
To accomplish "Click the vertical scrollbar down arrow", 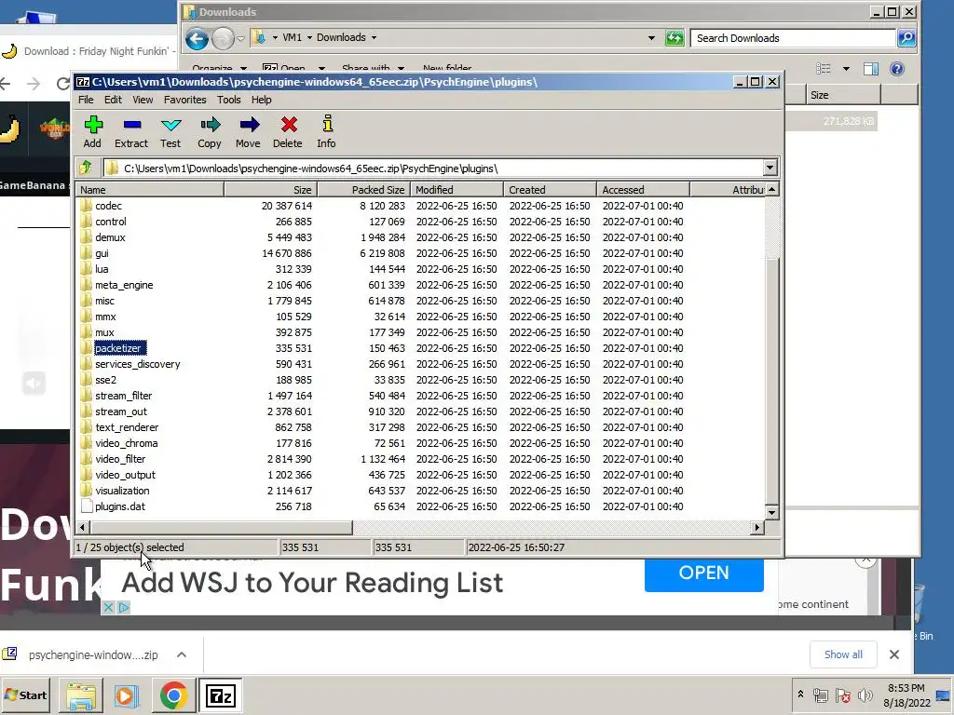I will point(771,513).
